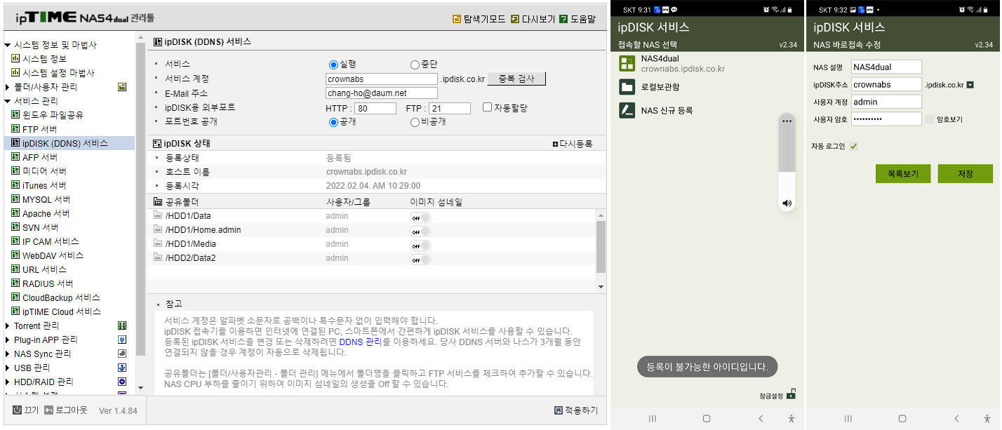Image resolution: width=1002 pixels, height=430 pixels.
Task: Click the 중복 검사 button
Action: (x=516, y=79)
